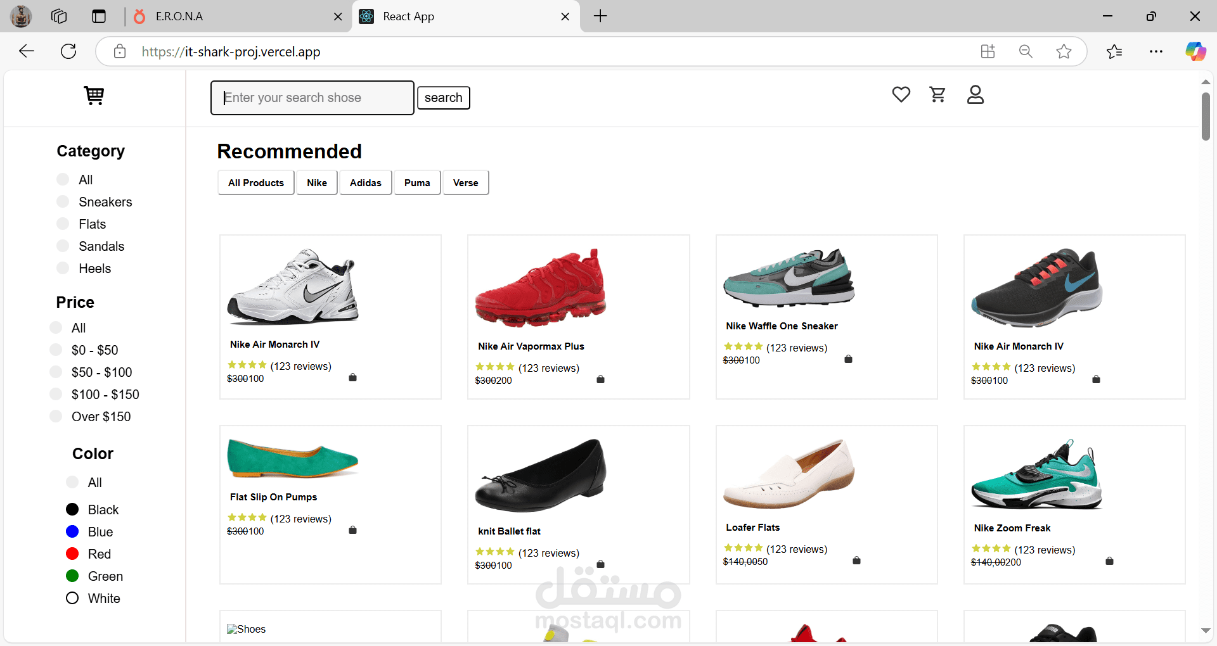This screenshot has height=646, width=1217.
Task: Click the zoom magnifier icon in address bar
Action: pos(1026,51)
